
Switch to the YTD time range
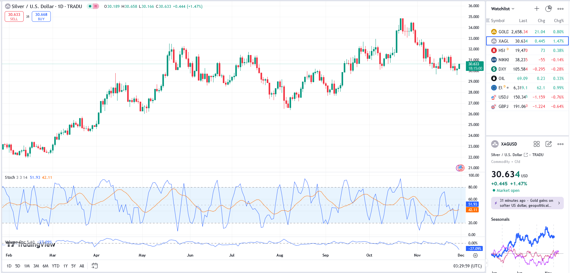point(55,266)
